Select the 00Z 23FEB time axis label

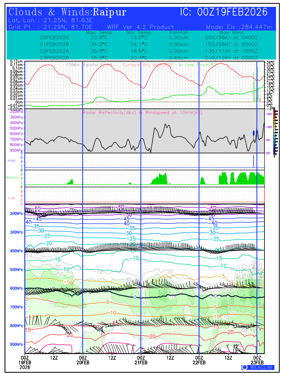[257, 360]
